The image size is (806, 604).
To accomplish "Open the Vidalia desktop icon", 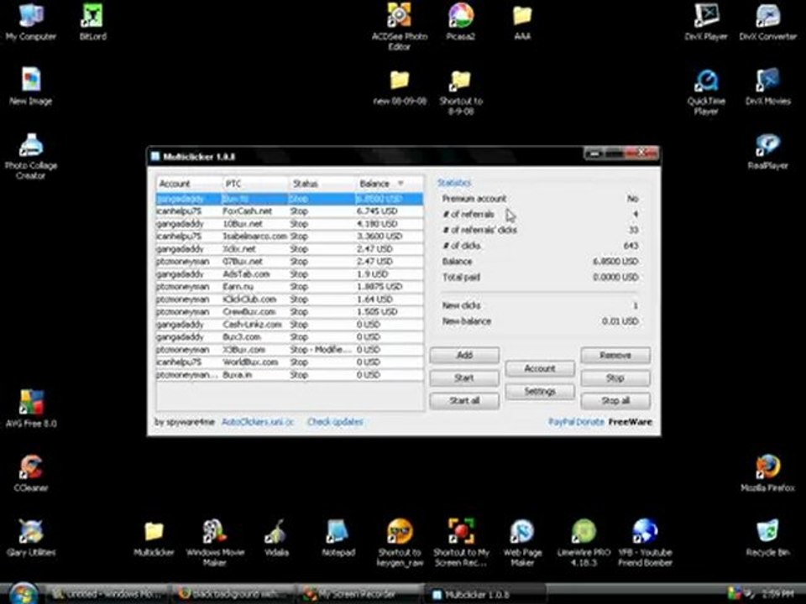I will pos(276,539).
